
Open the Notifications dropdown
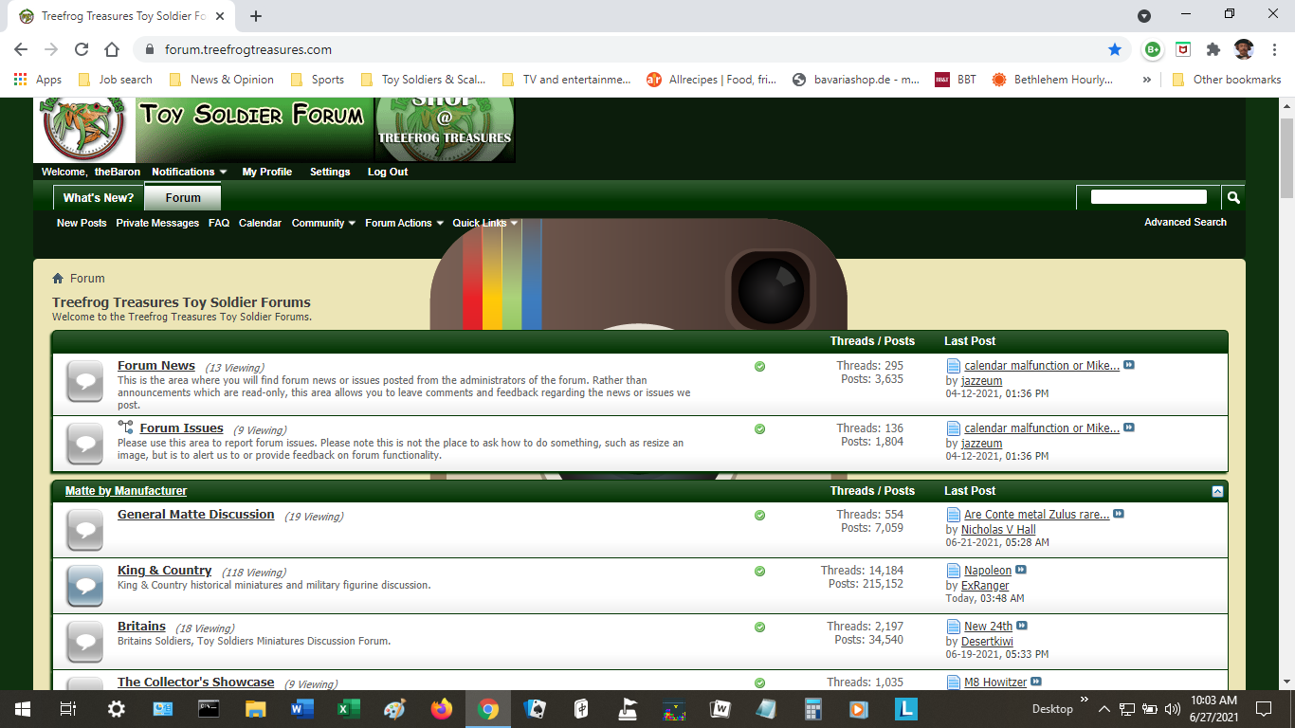coord(189,172)
